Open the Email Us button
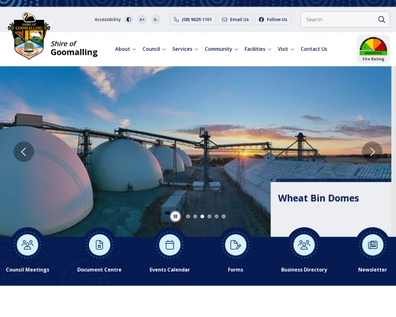The width and height of the screenshot is (396, 317). pyautogui.click(x=236, y=19)
